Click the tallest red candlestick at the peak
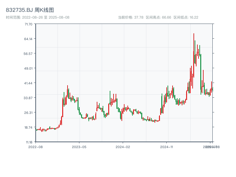The image size is (236, 177). click(x=194, y=55)
